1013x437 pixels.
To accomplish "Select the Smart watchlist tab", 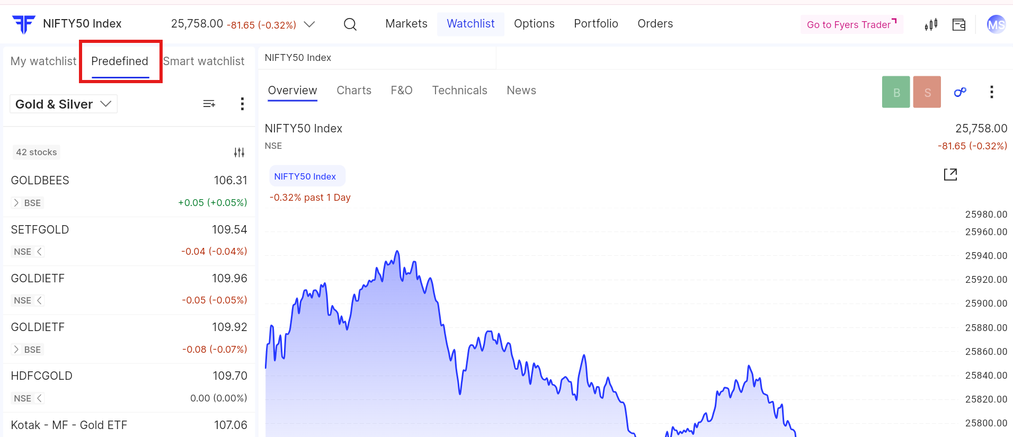I will 203,61.
